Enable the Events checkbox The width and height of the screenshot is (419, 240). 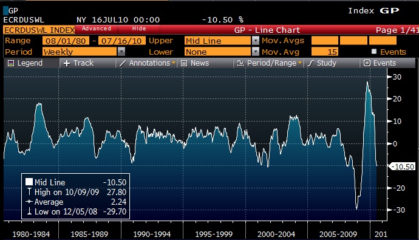pos(374,51)
